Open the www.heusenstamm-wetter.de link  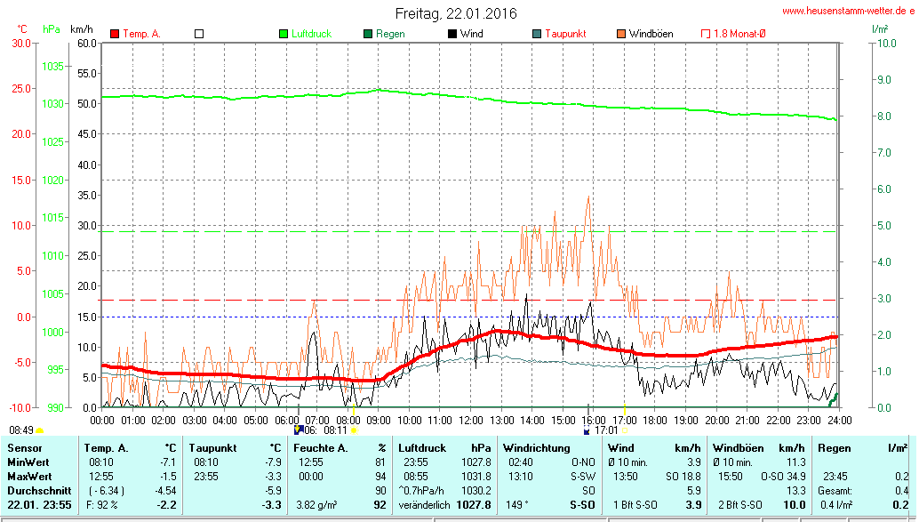pos(848,11)
